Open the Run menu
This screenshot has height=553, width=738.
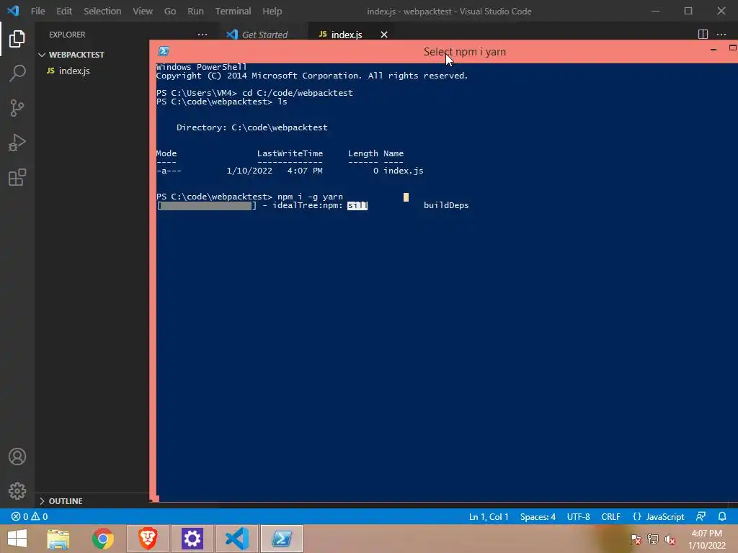coord(195,11)
